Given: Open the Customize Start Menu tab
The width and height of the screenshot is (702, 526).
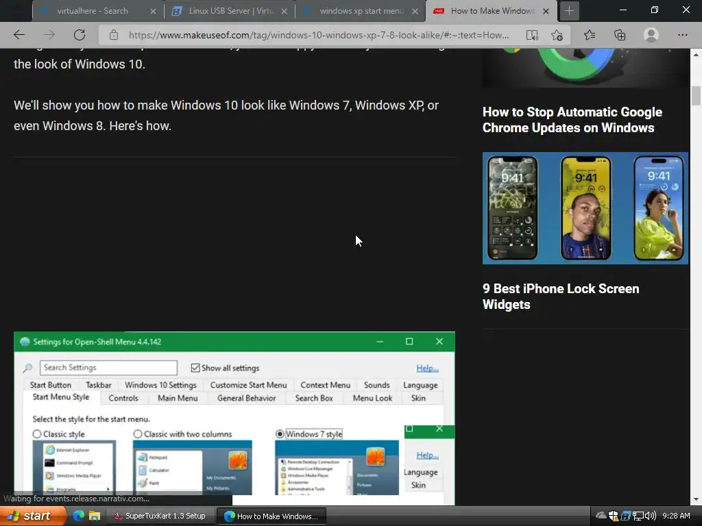Looking at the screenshot, I should [x=248, y=385].
